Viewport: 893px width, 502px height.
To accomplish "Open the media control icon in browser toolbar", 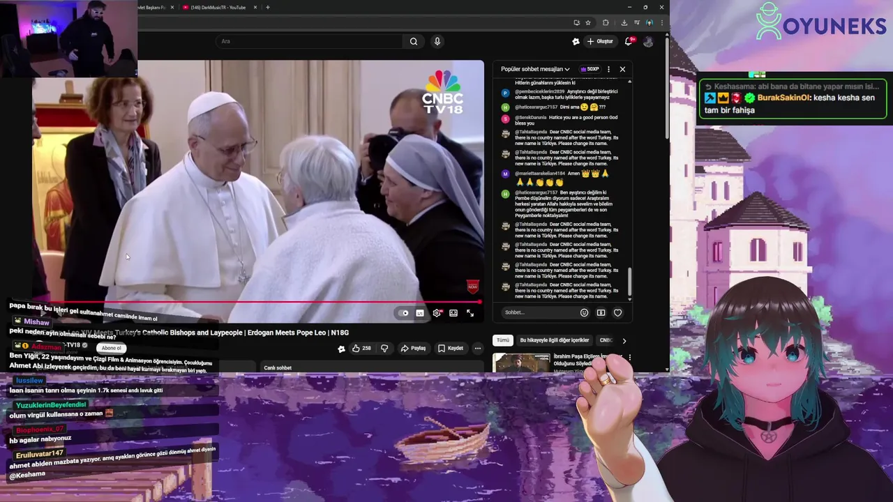I will 637,22.
